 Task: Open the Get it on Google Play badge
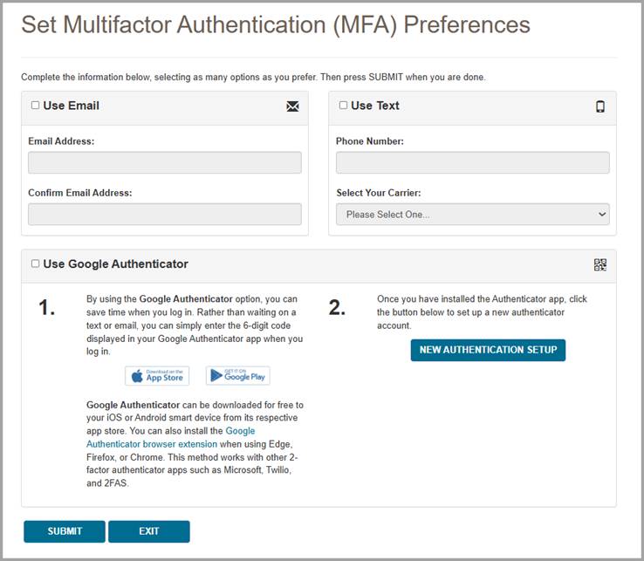238,376
